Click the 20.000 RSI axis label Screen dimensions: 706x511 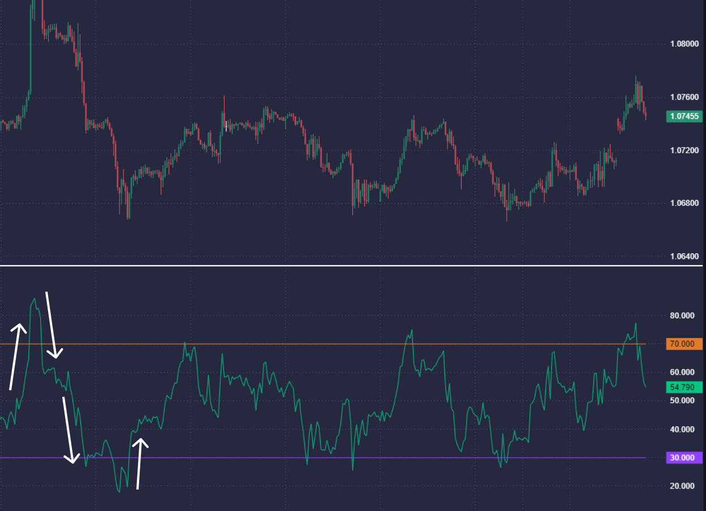click(x=682, y=486)
